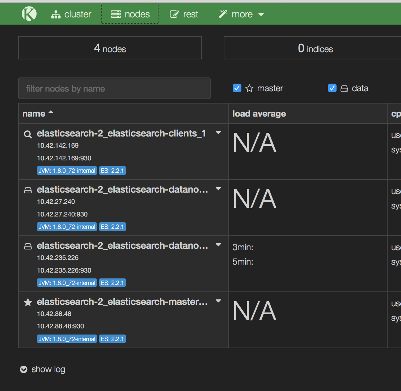
Task: Focus the filter nodes by name field
Action: click(114, 89)
